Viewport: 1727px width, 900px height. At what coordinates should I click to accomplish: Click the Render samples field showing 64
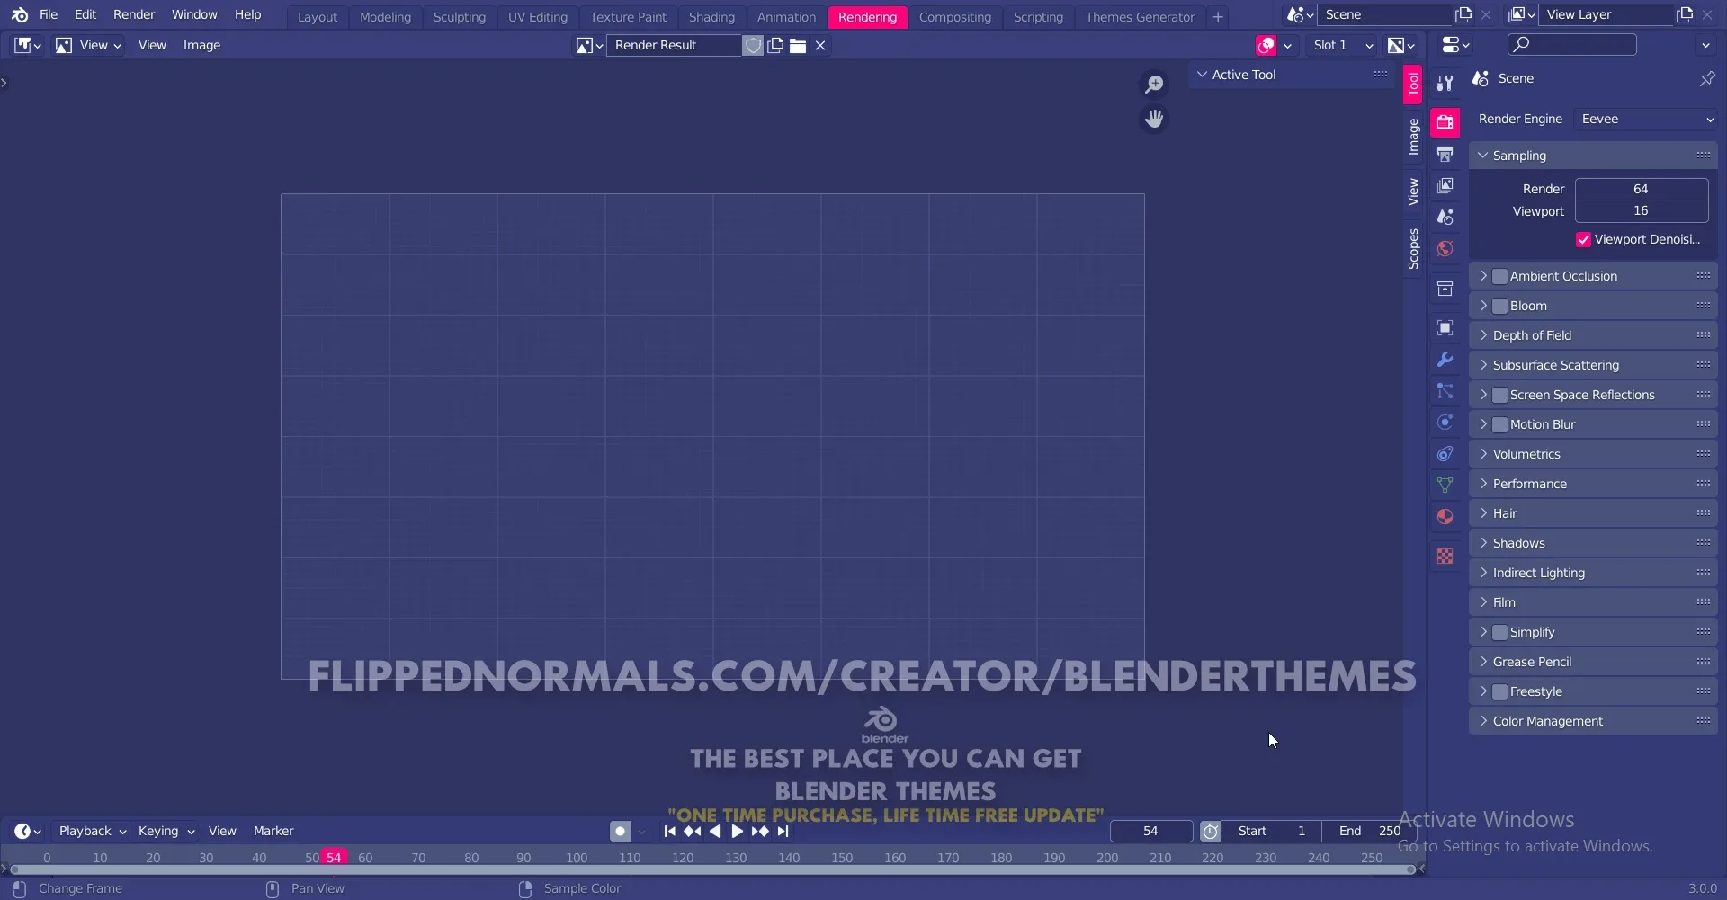coord(1641,189)
